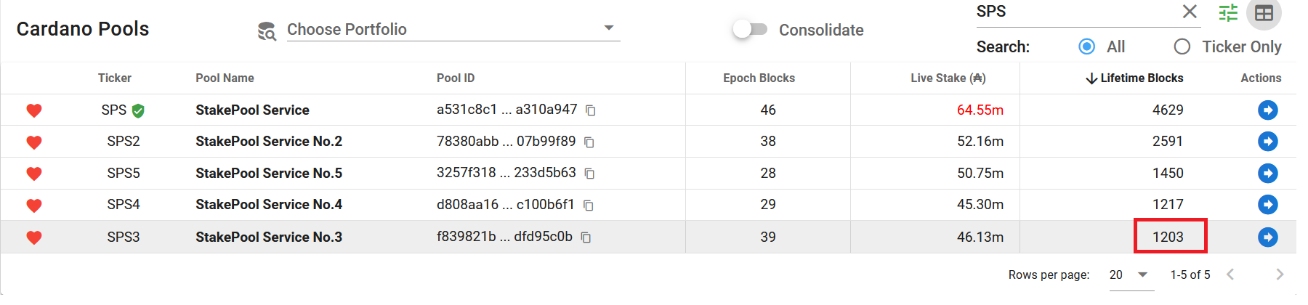Select the Ticker Only radio option
The width and height of the screenshot is (1308, 305).
[1182, 46]
